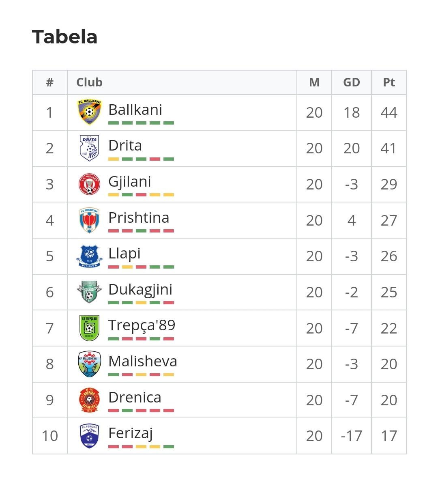
Task: Select the Malisheva team name
Action: coord(143,361)
